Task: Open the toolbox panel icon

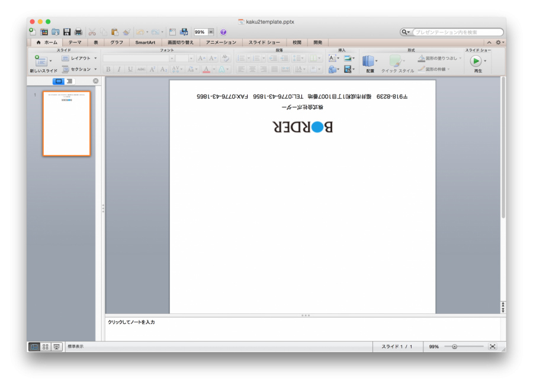Action: (x=173, y=32)
